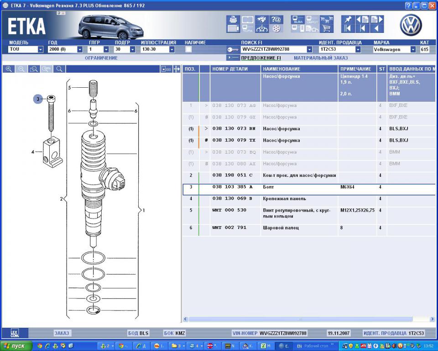
Task: Open the ОГРАНИЧЕНИЕ tab
Action: point(101,58)
